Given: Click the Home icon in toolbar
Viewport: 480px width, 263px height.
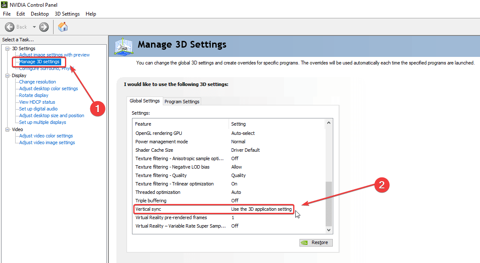Looking at the screenshot, I should pos(63,27).
